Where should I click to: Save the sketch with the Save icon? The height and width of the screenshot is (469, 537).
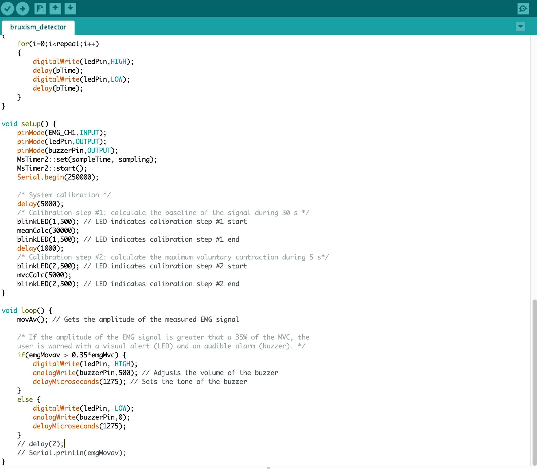point(70,9)
